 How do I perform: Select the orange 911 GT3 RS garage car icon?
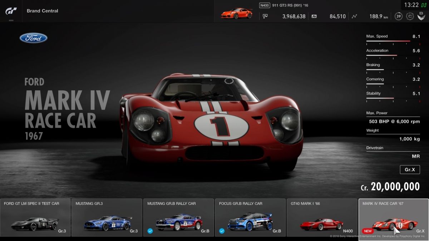(237, 13)
